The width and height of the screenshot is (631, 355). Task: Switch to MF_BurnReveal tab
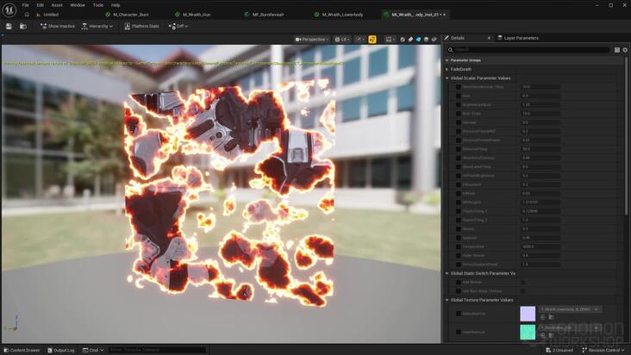(x=268, y=15)
